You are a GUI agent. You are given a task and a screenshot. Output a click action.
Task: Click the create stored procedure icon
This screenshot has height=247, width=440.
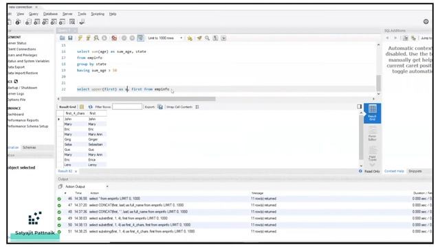54,22
